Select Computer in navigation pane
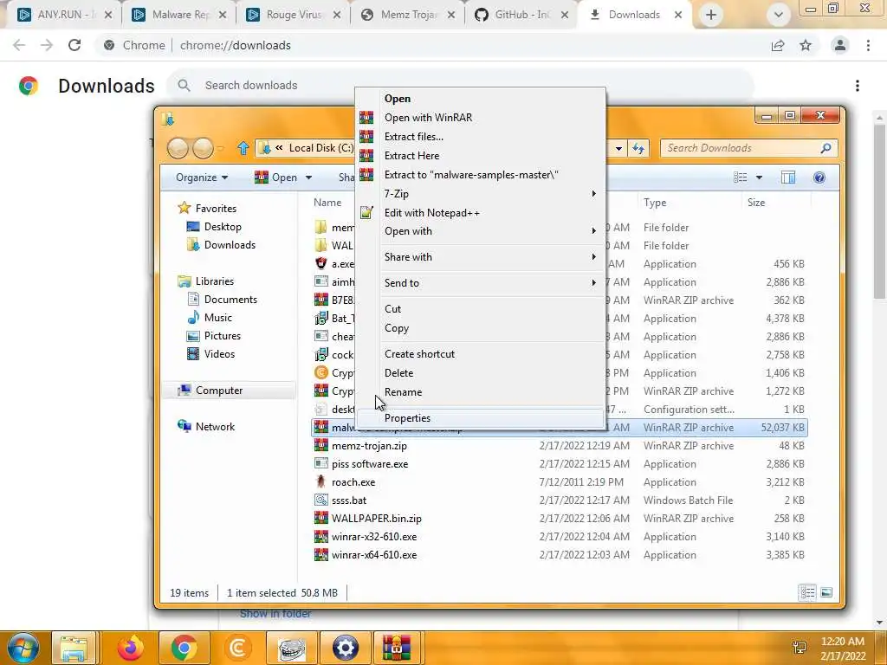The height and width of the screenshot is (665, 887). click(x=219, y=391)
